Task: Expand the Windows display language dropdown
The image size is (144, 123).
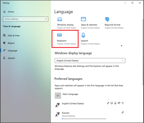Action: pos(90,60)
